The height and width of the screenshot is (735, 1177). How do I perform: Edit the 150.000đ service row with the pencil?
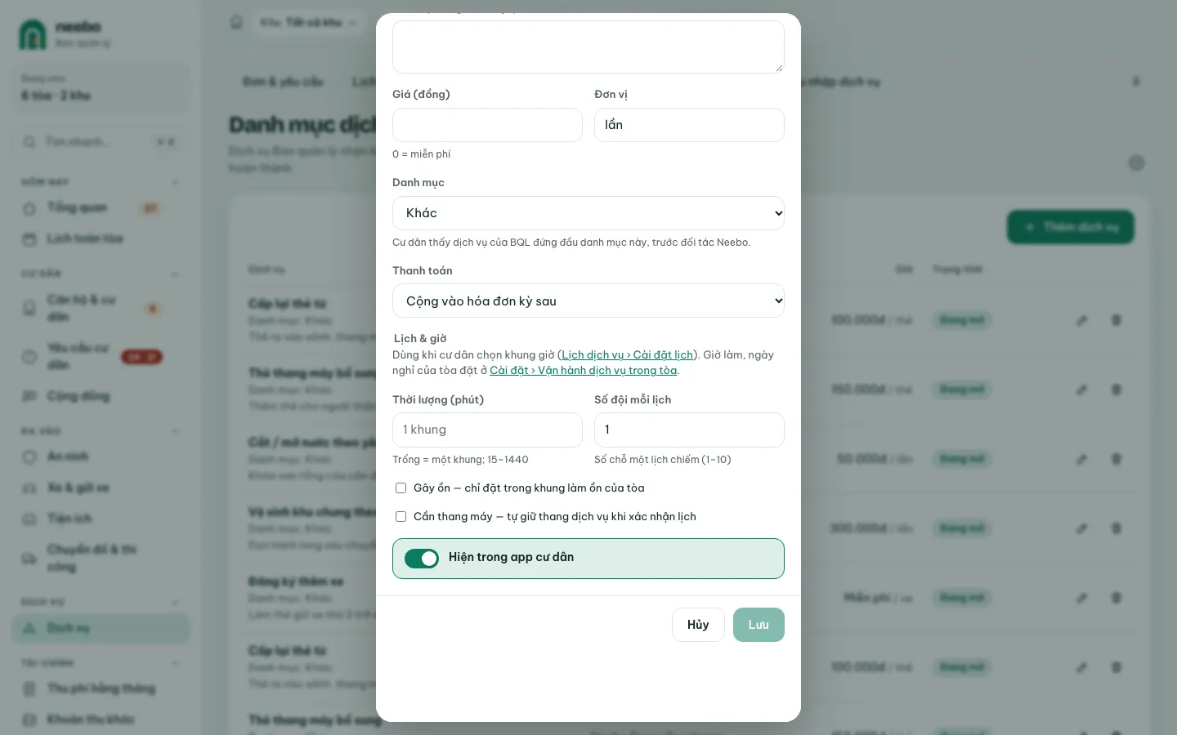click(x=1081, y=390)
